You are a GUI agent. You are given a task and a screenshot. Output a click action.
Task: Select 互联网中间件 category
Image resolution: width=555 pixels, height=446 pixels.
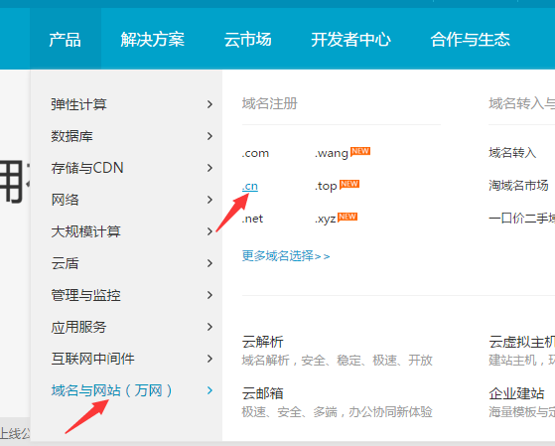coord(92,359)
